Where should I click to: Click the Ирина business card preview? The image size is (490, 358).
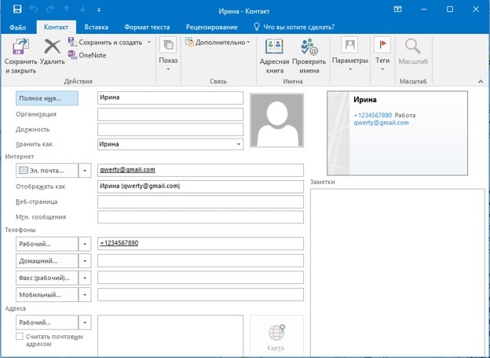pyautogui.click(x=397, y=133)
